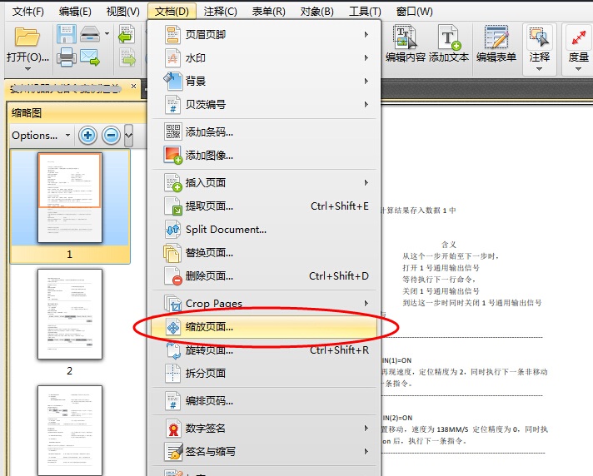This screenshot has width=593, height=476.
Task: Open the Options... dropdown in thumbnails panel
Action: [41, 136]
